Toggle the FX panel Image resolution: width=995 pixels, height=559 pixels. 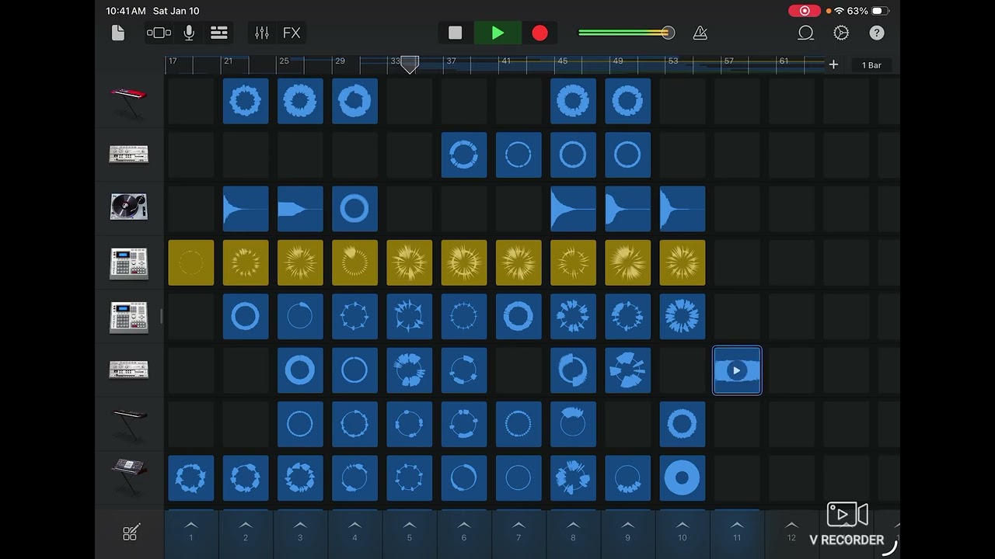pos(292,33)
